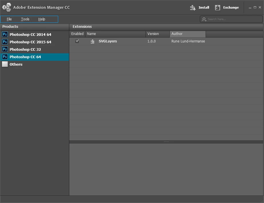Focus the 'Search here...' field

coord(231,19)
